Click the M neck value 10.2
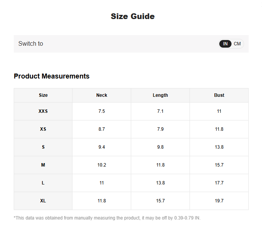Image resolution: width=262 pixels, height=226 pixels. 101,165
